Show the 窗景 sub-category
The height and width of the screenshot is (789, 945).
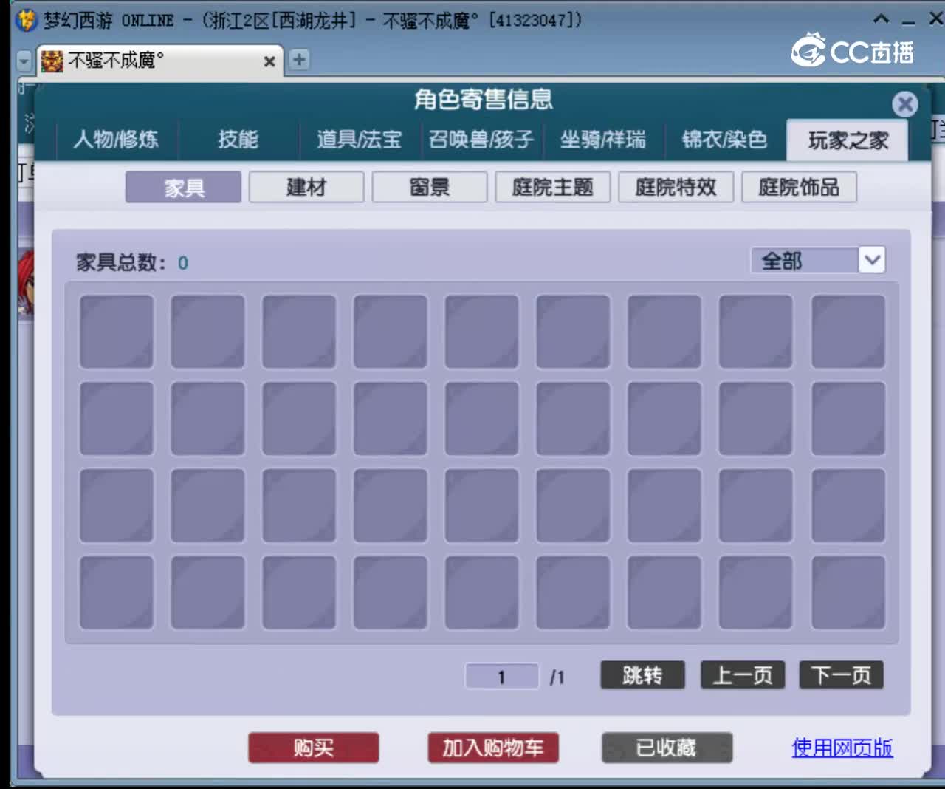click(x=430, y=187)
